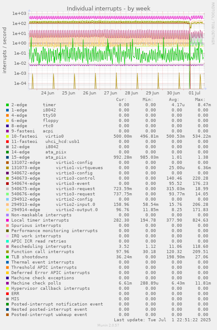Click the TLB shootdowns green legend swatch
The image size is (217, 330).
coord(7,257)
